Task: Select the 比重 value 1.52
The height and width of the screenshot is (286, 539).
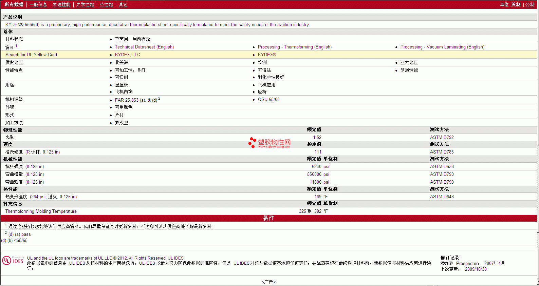Action: 317,138
